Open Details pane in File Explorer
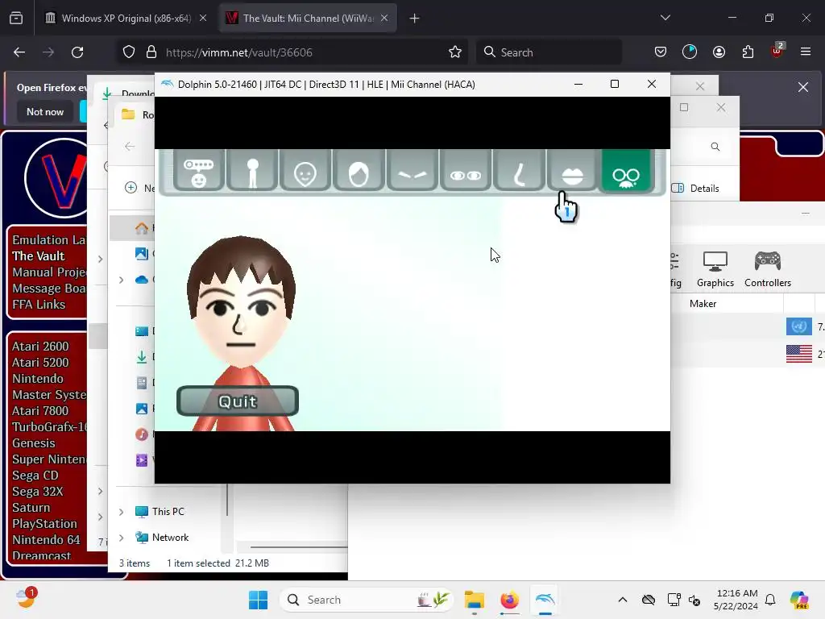825x619 pixels. pyautogui.click(x=695, y=189)
